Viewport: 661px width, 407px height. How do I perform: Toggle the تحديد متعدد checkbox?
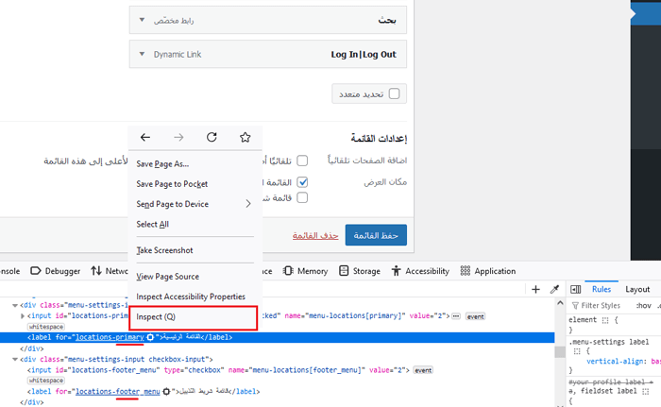pos(394,93)
